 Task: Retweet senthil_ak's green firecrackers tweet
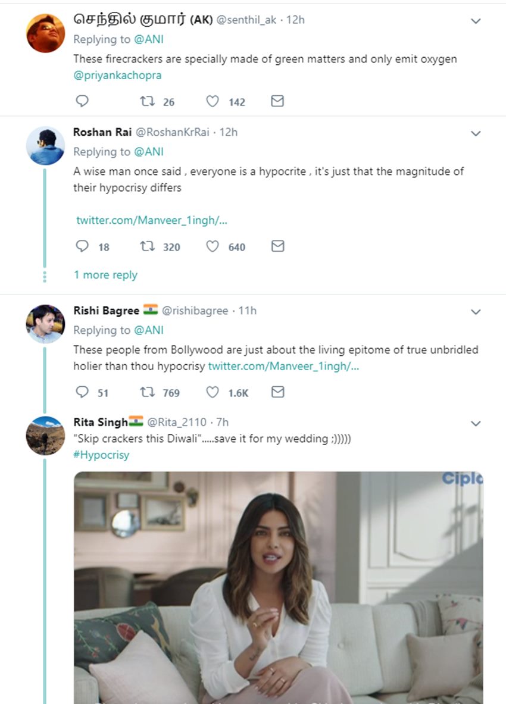147,101
